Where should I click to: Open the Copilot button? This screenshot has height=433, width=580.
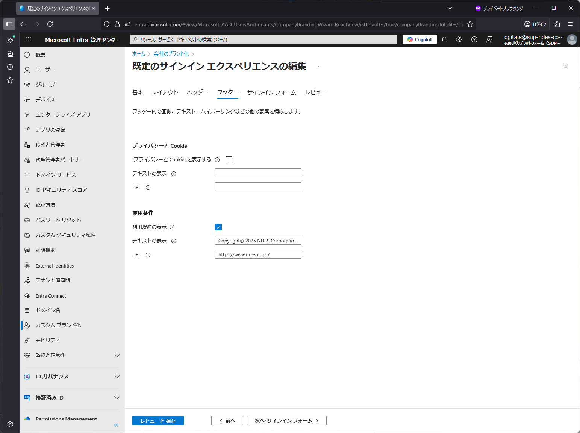click(419, 39)
